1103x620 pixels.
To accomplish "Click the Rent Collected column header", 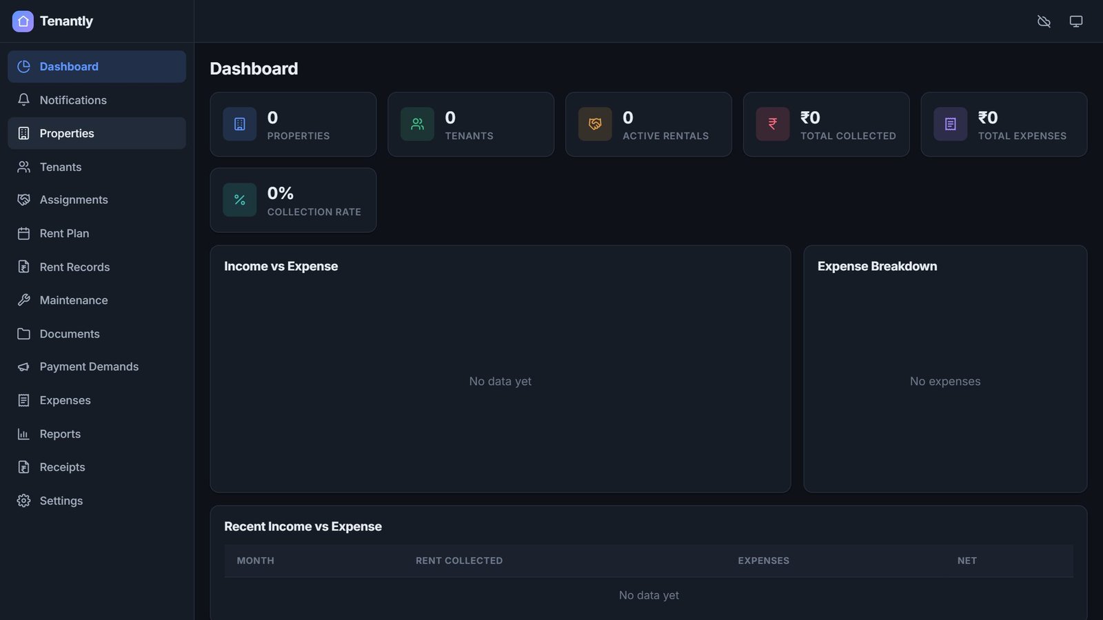I will (459, 561).
